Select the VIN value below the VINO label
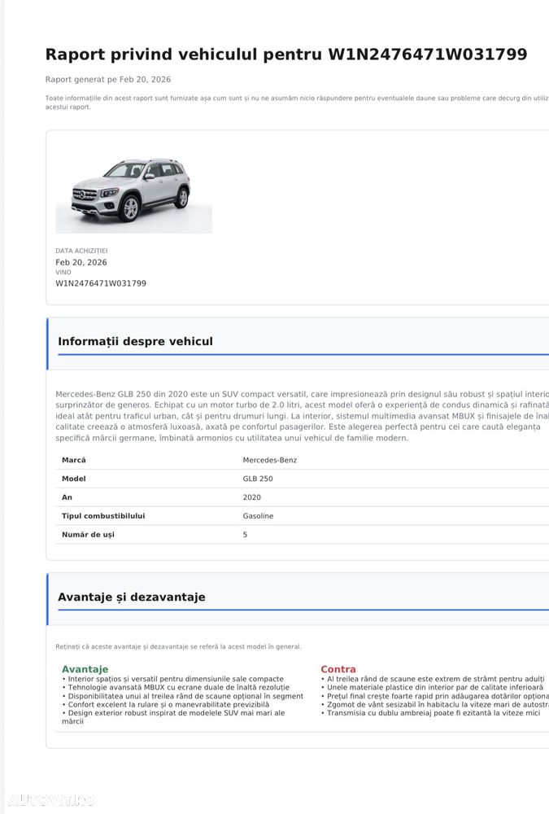 click(x=101, y=283)
